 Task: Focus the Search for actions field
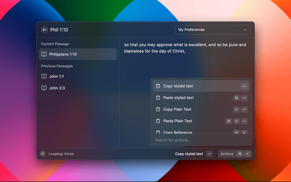pyautogui.click(x=200, y=140)
